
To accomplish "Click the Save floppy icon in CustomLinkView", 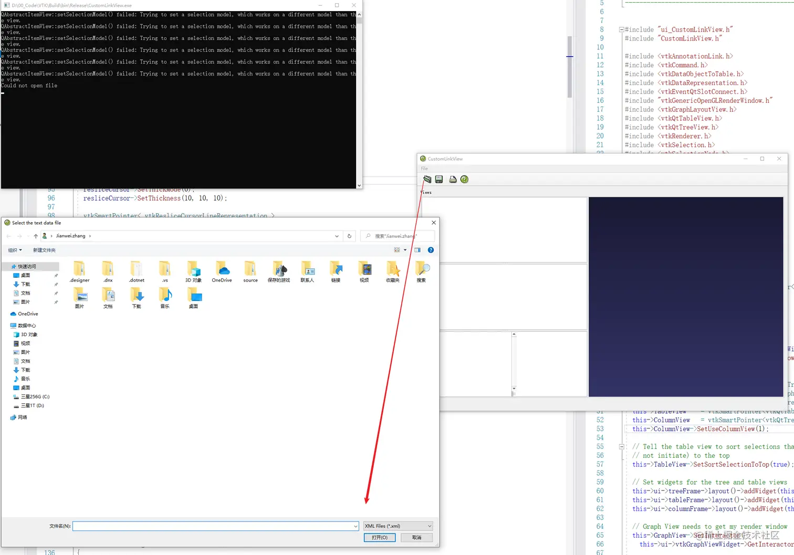I will [439, 180].
